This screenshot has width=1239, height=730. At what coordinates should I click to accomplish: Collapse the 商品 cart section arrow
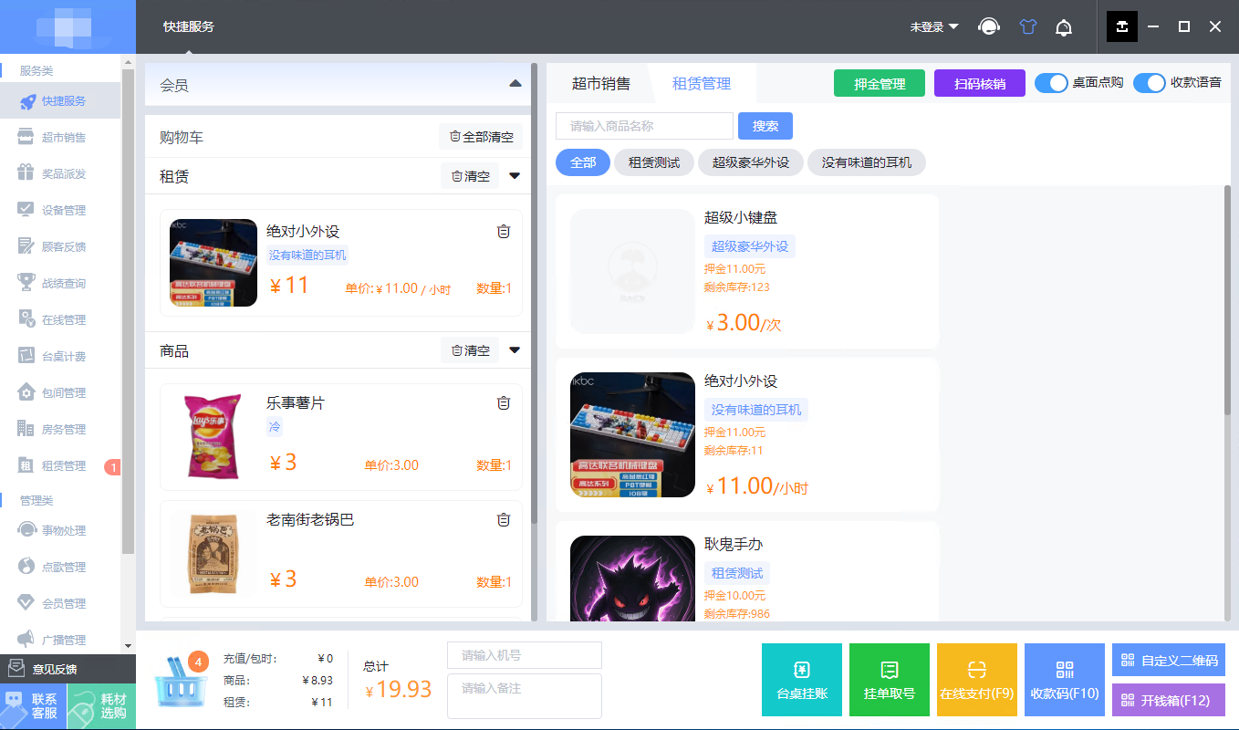515,350
